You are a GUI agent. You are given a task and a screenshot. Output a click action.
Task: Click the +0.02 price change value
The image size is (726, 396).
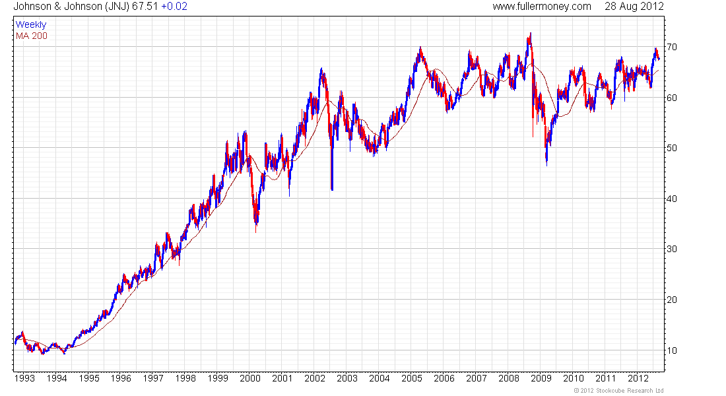point(174,7)
